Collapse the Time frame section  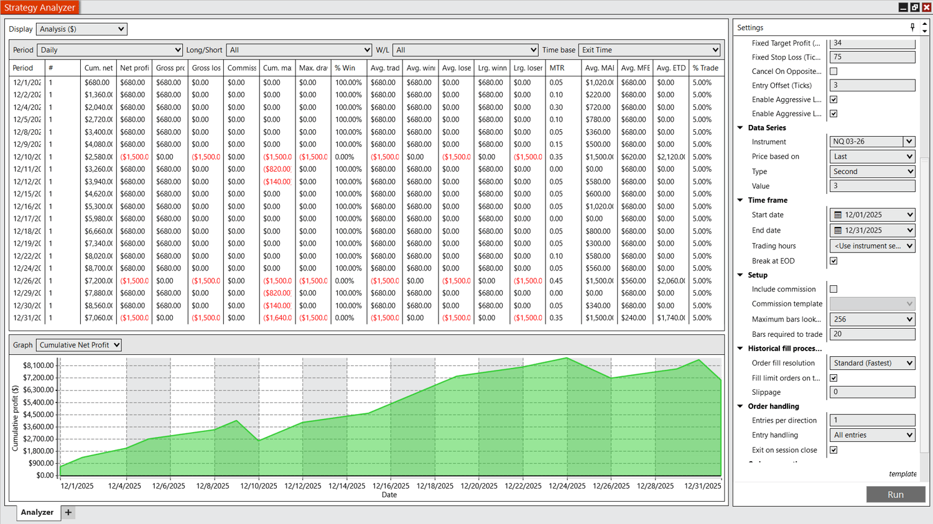point(740,200)
